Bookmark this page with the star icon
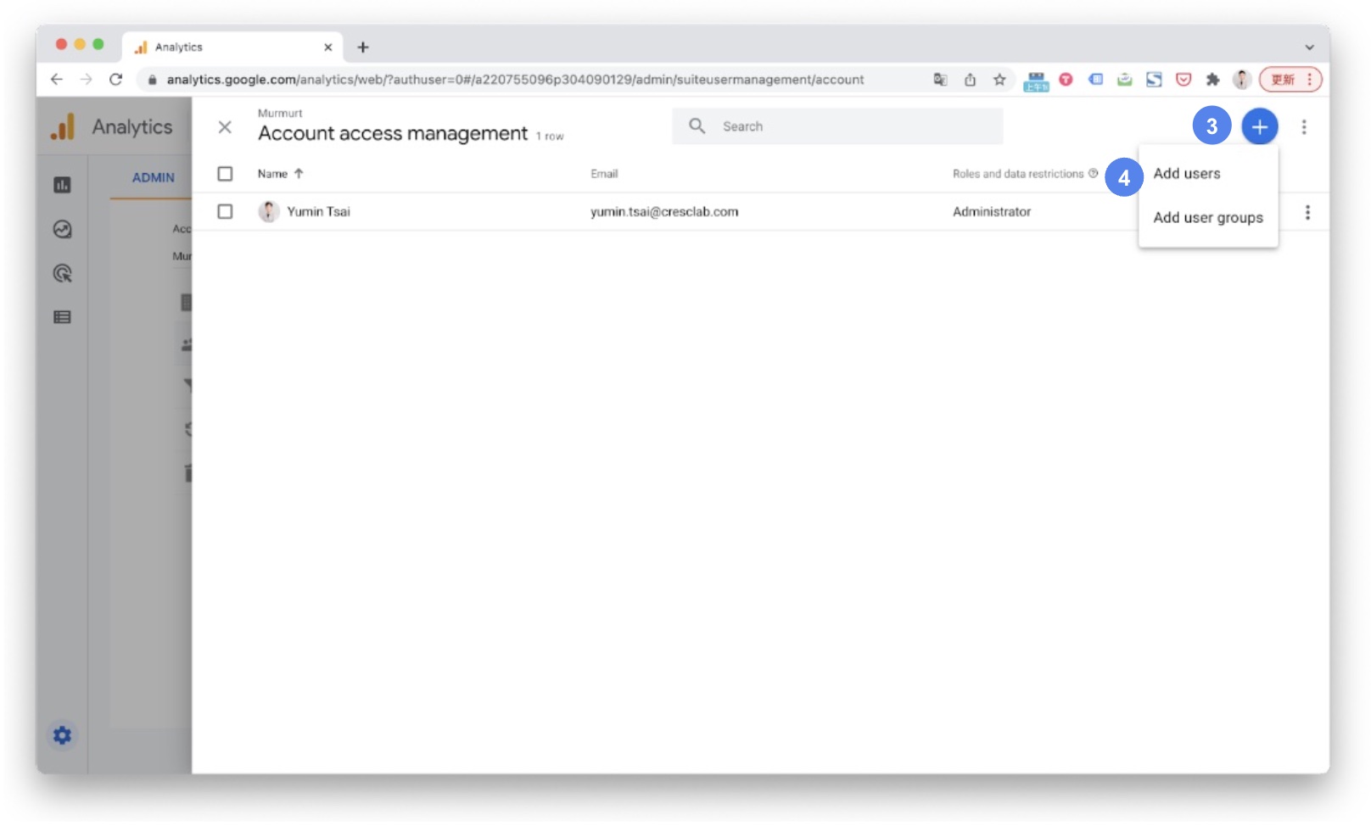This screenshot has height=826, width=1371. 999,80
